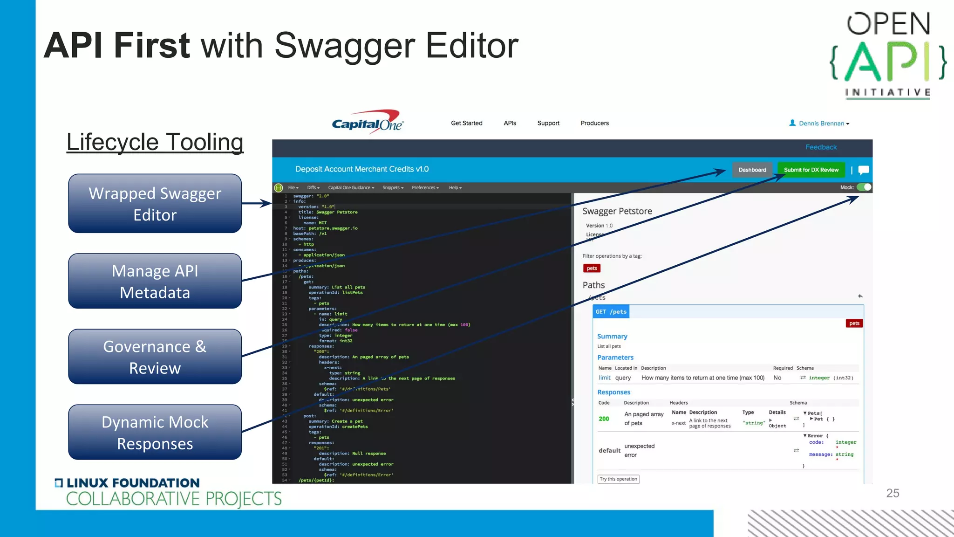Click the Swagger Petstore preview heading
Image resolution: width=954 pixels, height=537 pixels.
pos(617,211)
